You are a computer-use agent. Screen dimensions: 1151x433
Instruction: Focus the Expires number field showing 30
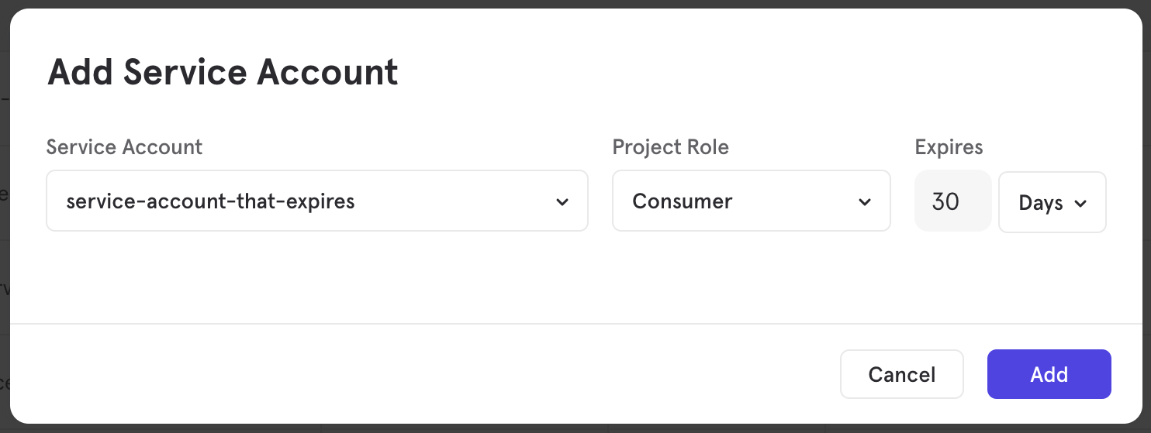[952, 201]
